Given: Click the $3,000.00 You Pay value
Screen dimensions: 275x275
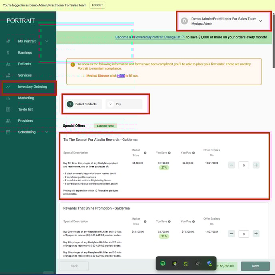Looking at the screenshot, I should [188, 163].
